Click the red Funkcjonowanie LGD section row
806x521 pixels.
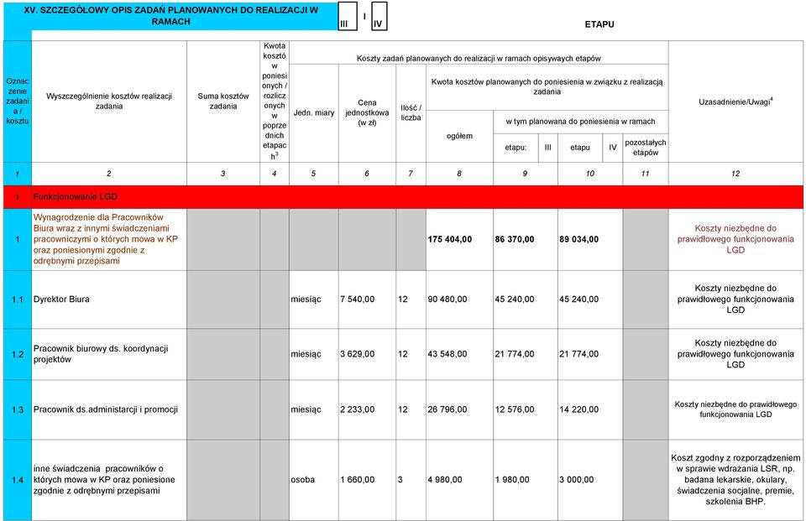[x=403, y=197]
